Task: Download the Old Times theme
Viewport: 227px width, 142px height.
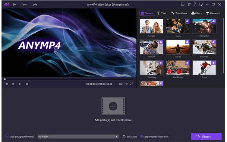Action: (x=187, y=63)
